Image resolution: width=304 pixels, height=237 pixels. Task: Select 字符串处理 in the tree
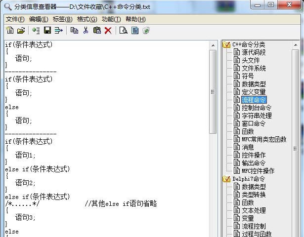pyautogui.click(x=257, y=116)
